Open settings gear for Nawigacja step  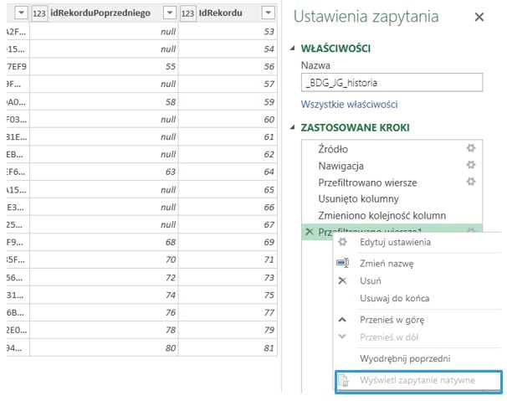[x=471, y=165]
